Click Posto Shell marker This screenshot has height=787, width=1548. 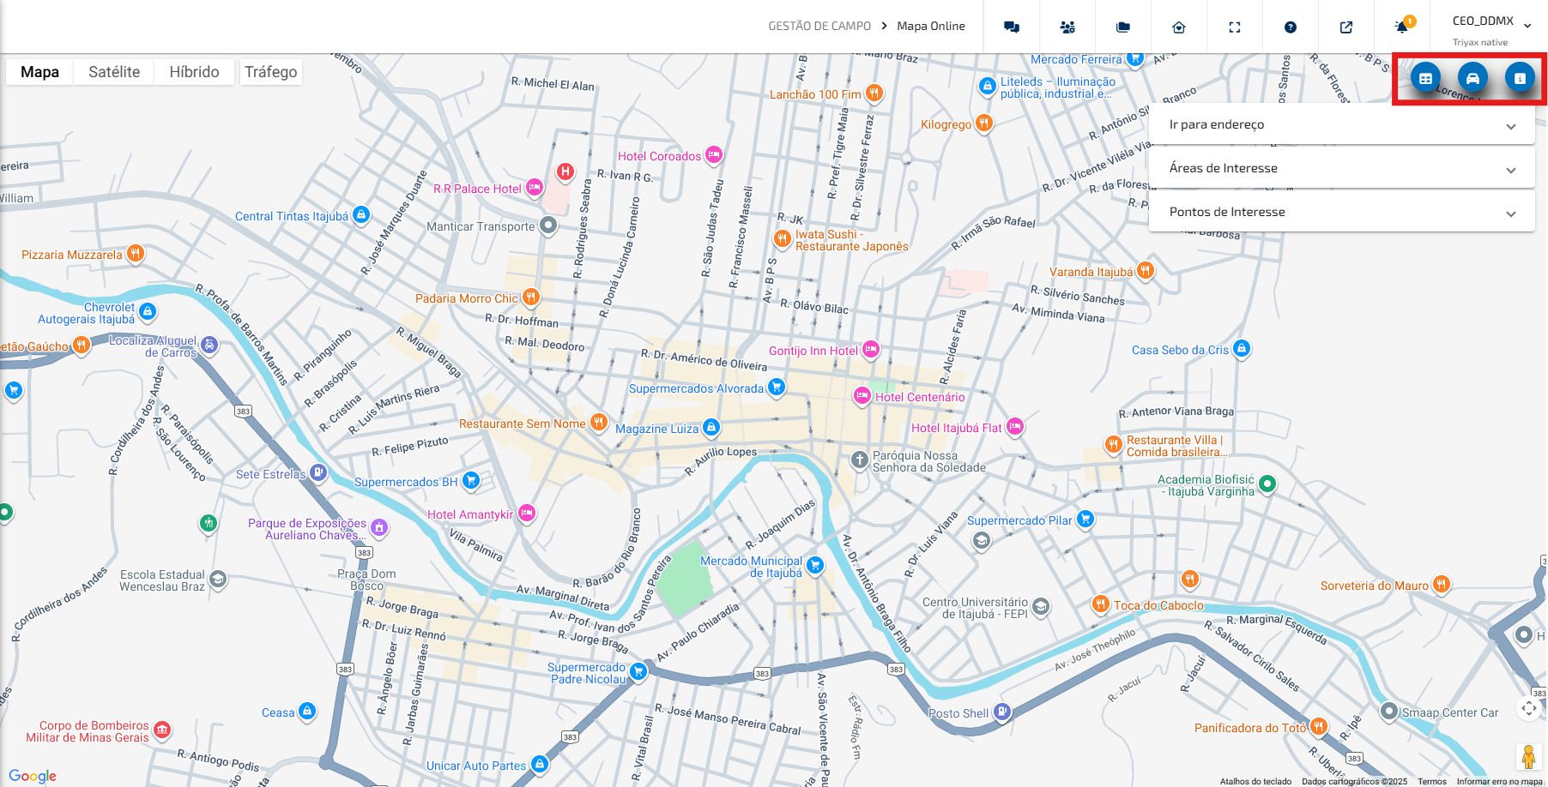1002,712
